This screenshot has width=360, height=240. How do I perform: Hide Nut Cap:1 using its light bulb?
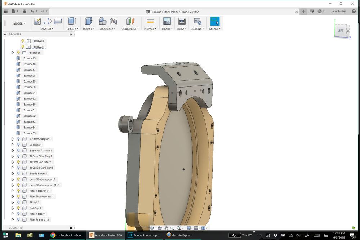(x=18, y=208)
